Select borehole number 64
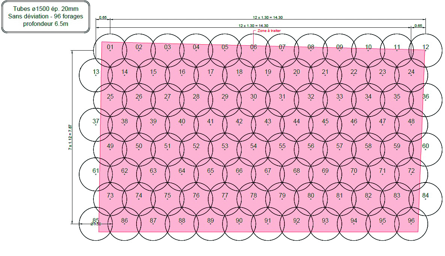This screenshot has height=256, width=445. coord(182,171)
